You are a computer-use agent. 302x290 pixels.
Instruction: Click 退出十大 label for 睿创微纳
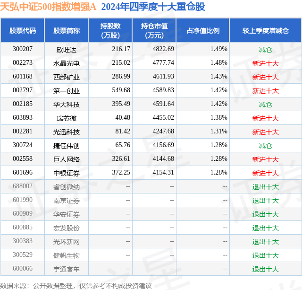tap(265, 187)
